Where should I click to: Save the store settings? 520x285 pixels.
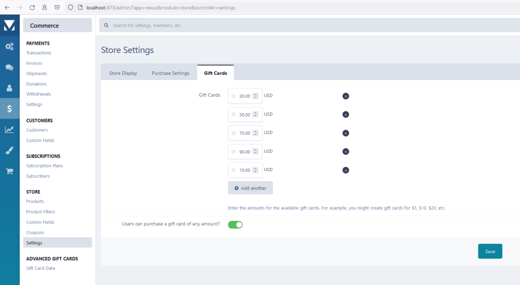(x=490, y=251)
